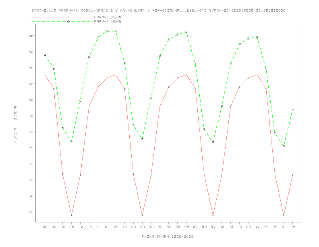This screenshot has height=247, width=319.
Task: Click the y-axis tick label 86
Action: [31, 52]
